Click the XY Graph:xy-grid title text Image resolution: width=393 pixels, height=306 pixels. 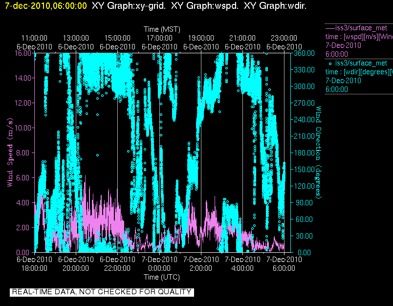129,6
